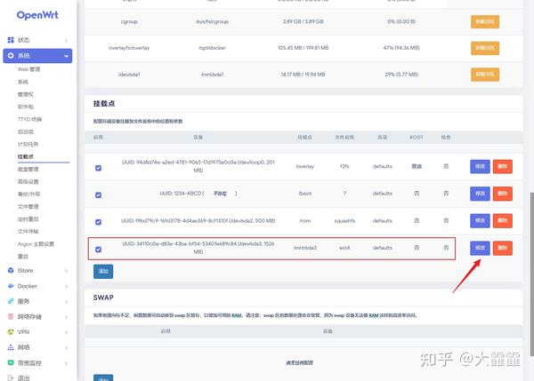Open the TTYD terminal menu item

tap(29, 119)
